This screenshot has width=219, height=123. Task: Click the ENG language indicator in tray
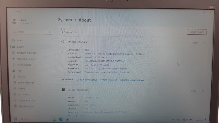[x=179, y=120]
